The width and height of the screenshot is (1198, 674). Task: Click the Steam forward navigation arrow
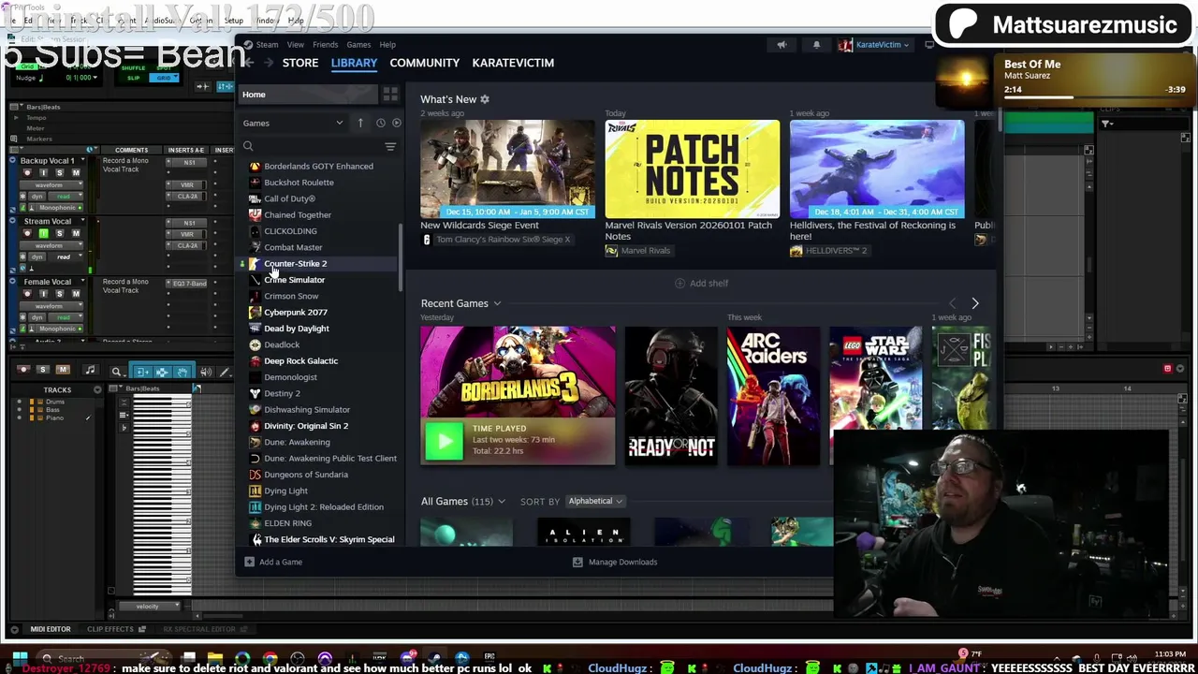click(x=268, y=63)
